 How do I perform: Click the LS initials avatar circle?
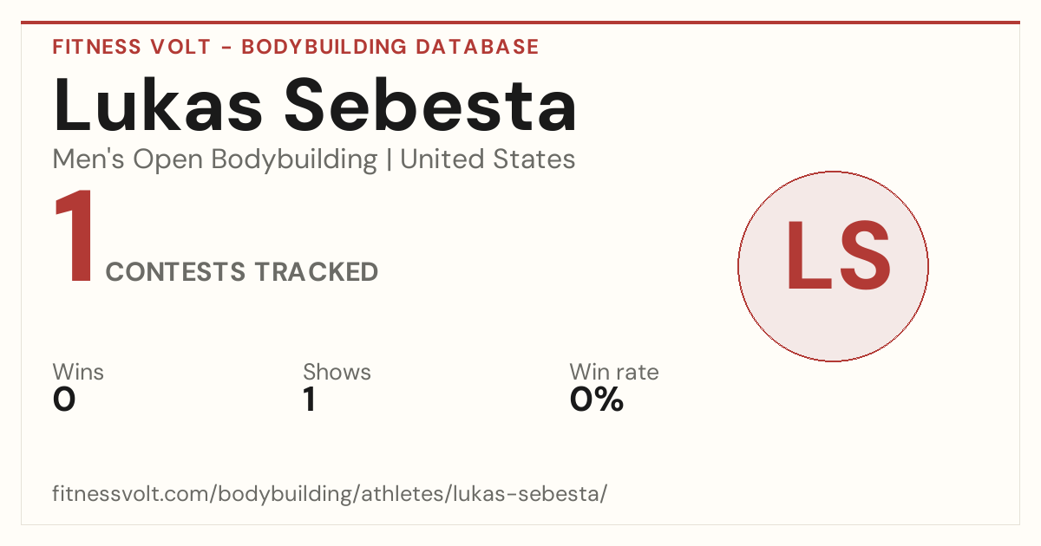(x=833, y=266)
